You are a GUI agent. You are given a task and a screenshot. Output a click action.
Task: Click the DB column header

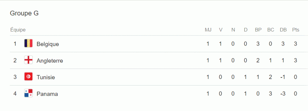[x=283, y=30]
